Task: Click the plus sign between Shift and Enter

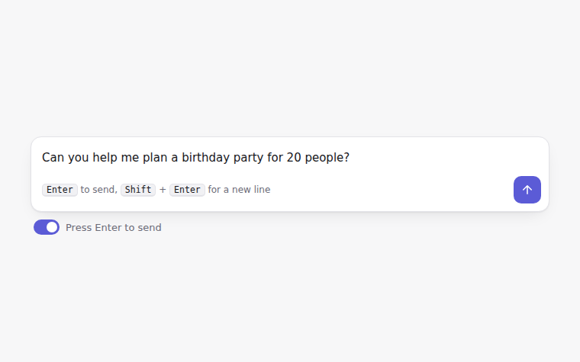Action: point(163,190)
